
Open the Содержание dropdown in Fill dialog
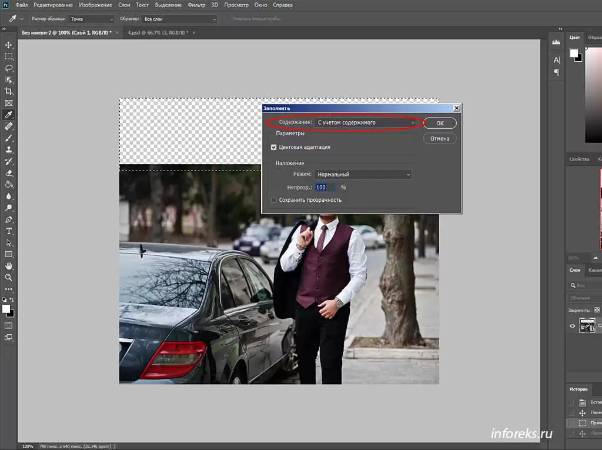tap(364, 123)
